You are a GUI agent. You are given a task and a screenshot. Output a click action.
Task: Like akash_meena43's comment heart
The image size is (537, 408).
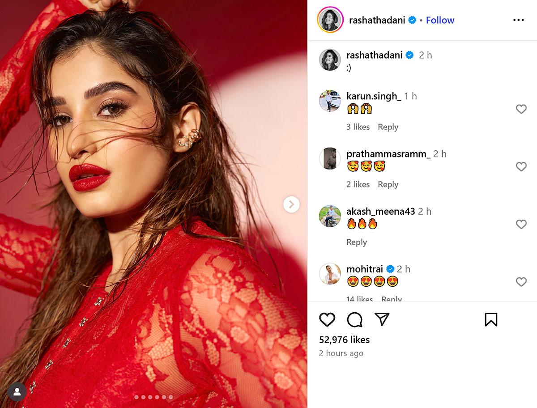(x=521, y=224)
